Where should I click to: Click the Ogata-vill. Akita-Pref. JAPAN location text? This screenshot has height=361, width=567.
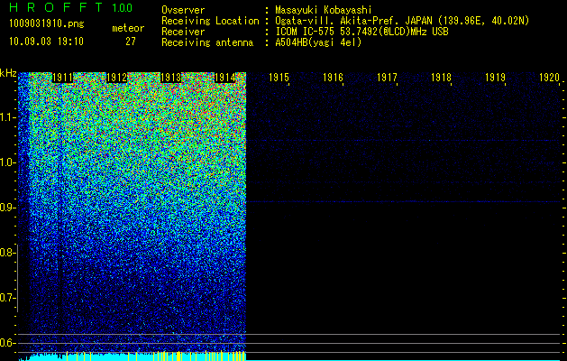pyautogui.click(x=402, y=21)
